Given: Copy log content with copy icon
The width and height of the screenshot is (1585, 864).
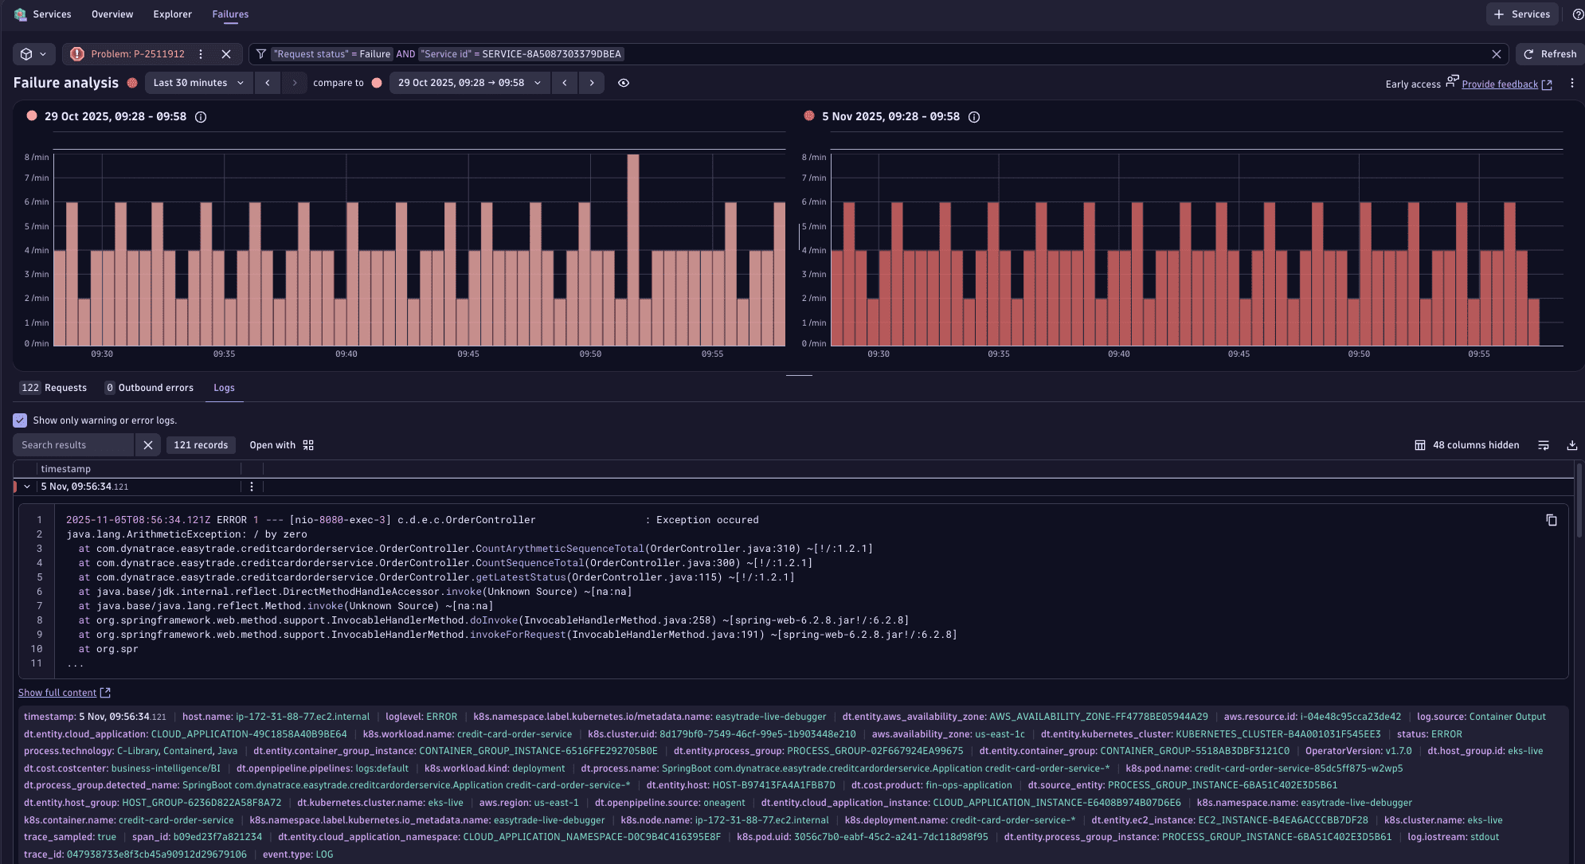Looking at the screenshot, I should (1551, 520).
